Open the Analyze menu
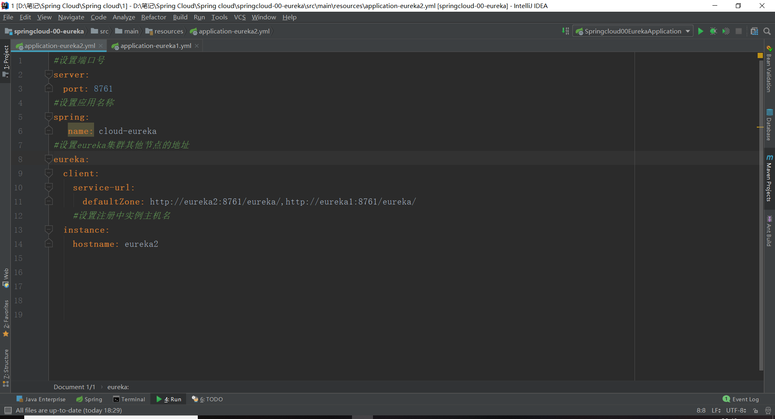Screen dimensions: 775x419 (124, 17)
